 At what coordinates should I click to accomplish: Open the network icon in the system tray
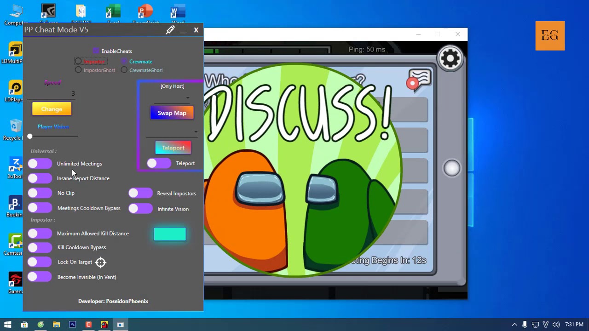535,325
